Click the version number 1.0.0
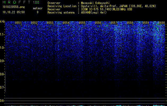The height and width of the screenshot is (106, 167). coord(36,2)
